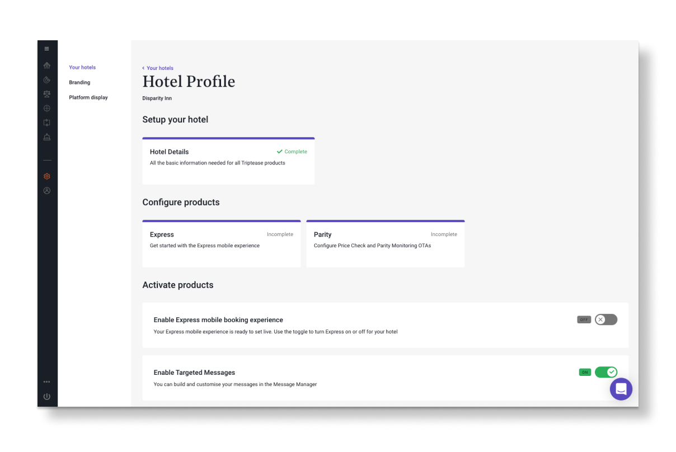Open the Parity product configuration card
The height and width of the screenshot is (452, 676).
pyautogui.click(x=386, y=244)
